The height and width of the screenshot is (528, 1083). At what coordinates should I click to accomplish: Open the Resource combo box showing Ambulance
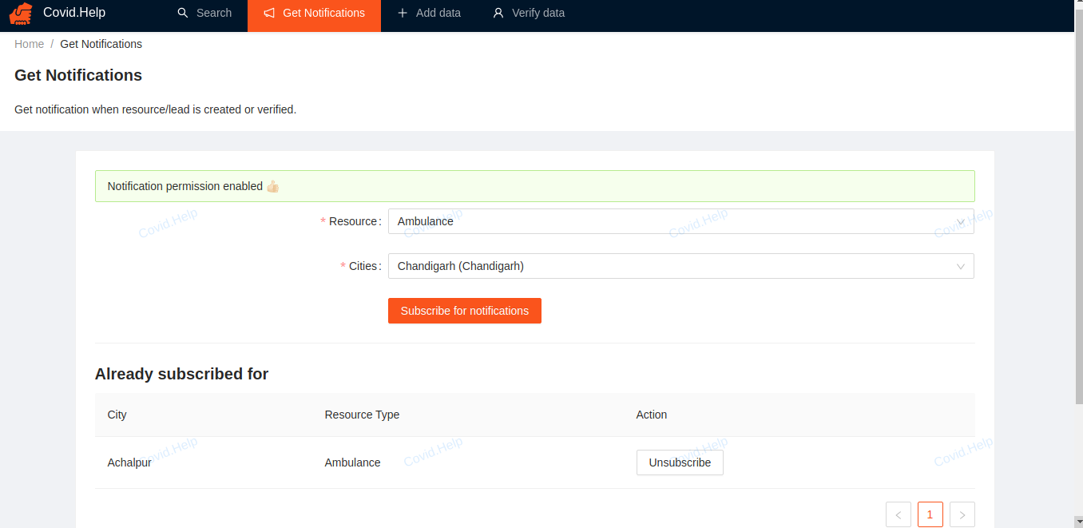681,221
